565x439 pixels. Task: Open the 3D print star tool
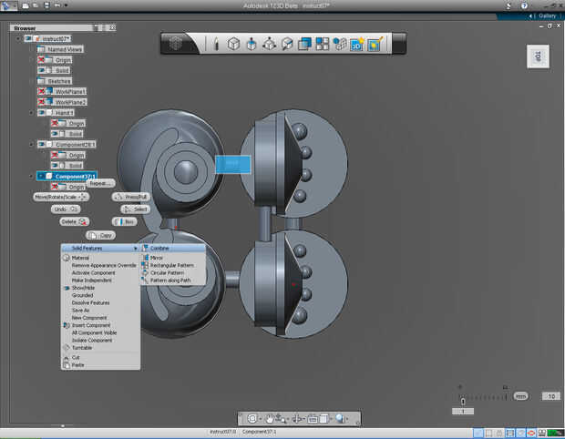[x=357, y=44]
